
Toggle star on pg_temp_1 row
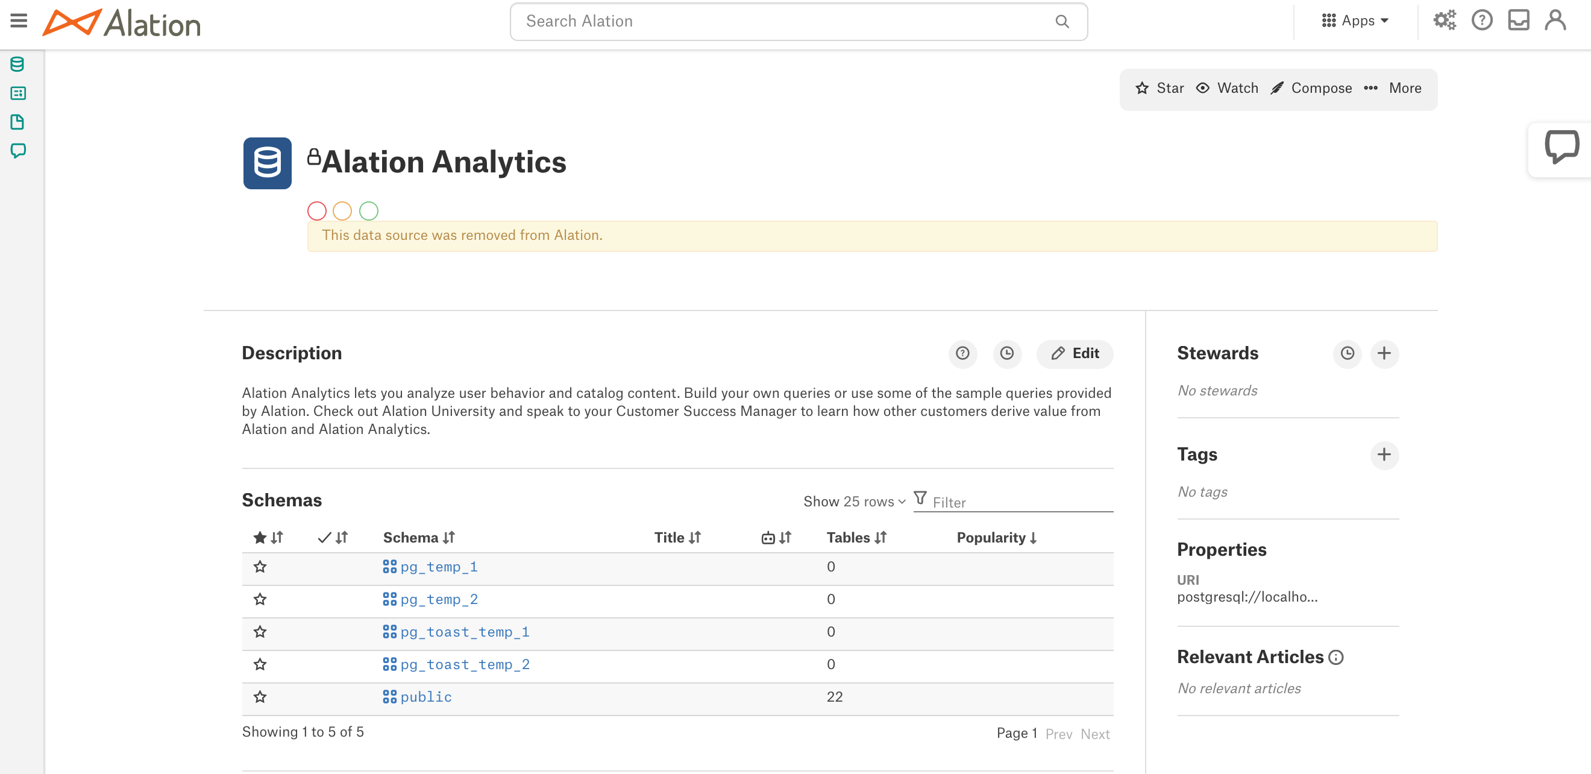click(260, 567)
